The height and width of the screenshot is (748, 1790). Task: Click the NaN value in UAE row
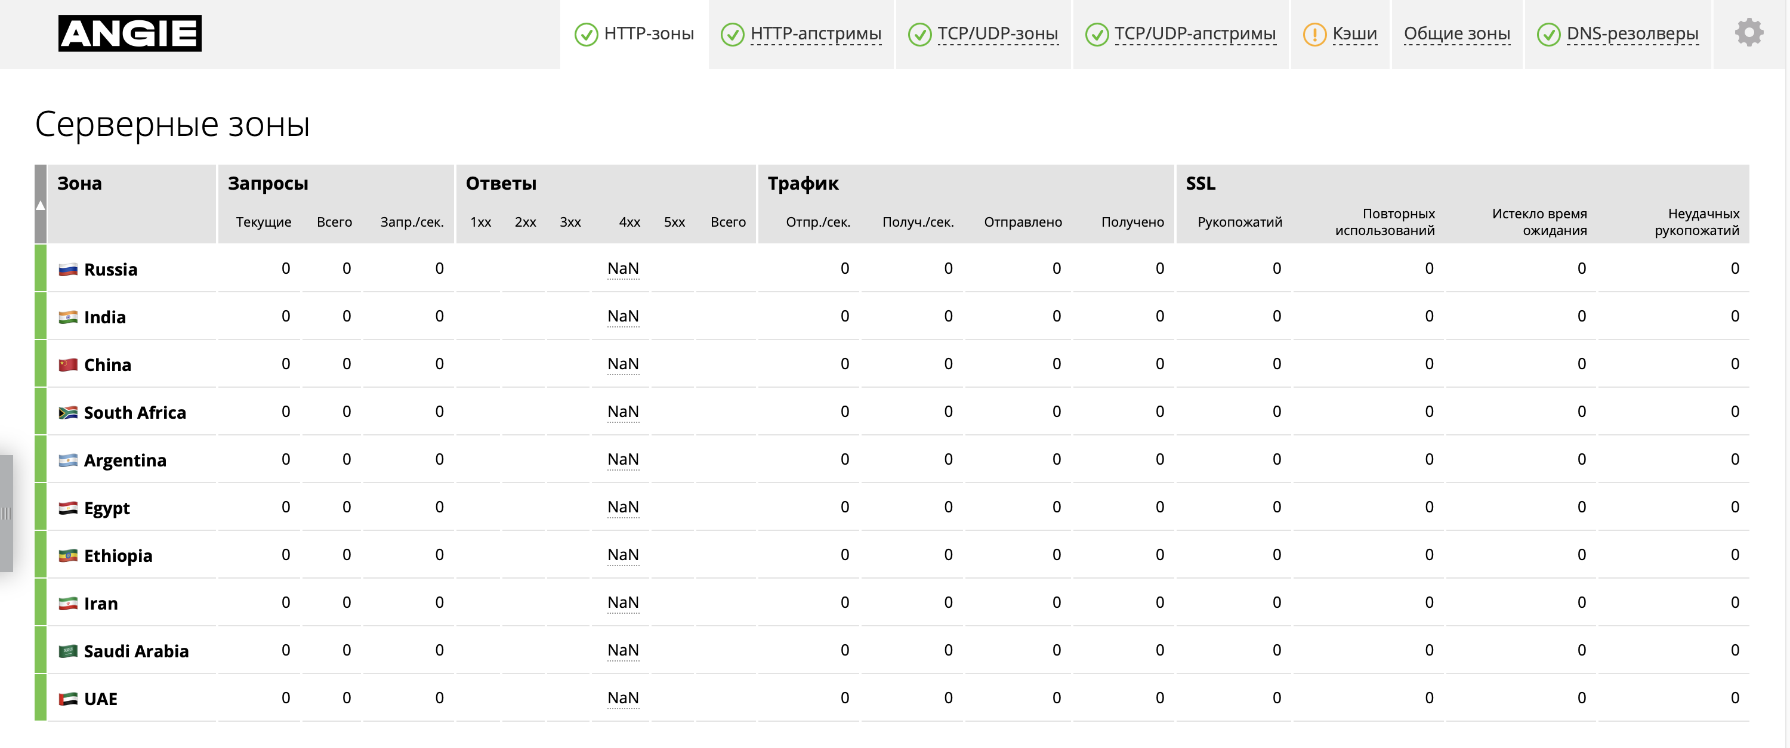(622, 698)
